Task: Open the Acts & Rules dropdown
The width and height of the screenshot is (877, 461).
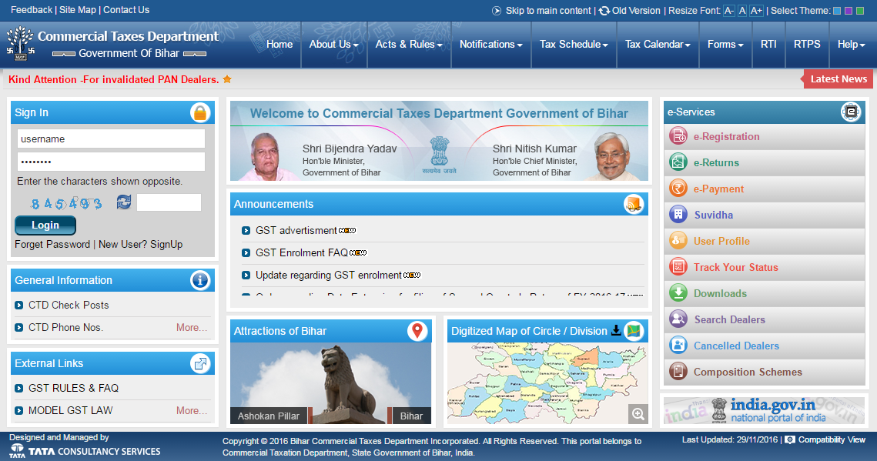Action: point(409,45)
